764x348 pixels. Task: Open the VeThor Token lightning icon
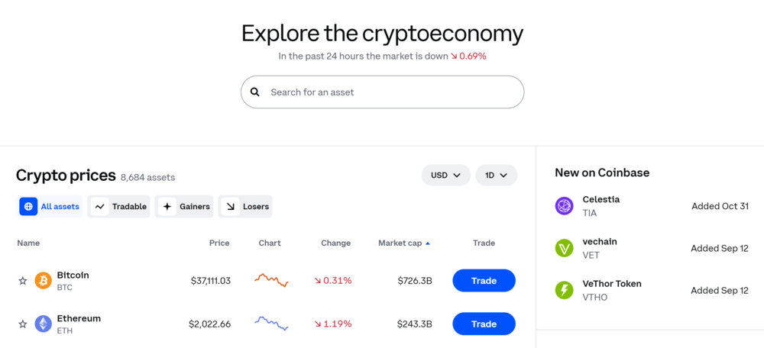(x=564, y=290)
